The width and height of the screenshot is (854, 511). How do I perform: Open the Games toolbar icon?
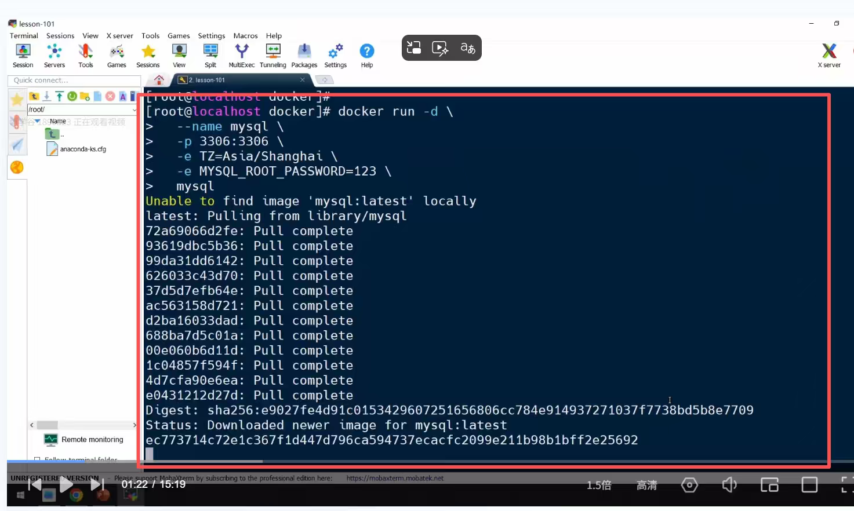(x=117, y=56)
